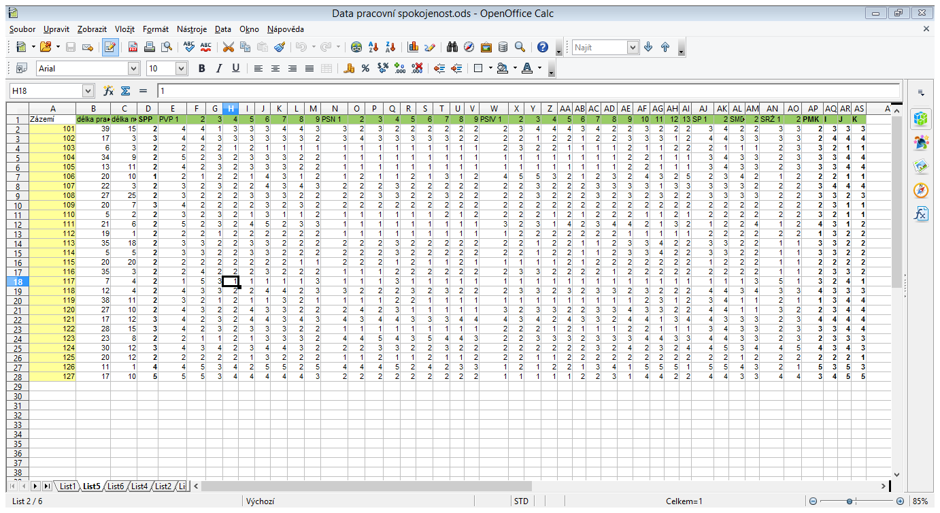Expand Background Color dropdown arrow
Screen dimensions: 940x513
pyautogui.click(x=515, y=68)
